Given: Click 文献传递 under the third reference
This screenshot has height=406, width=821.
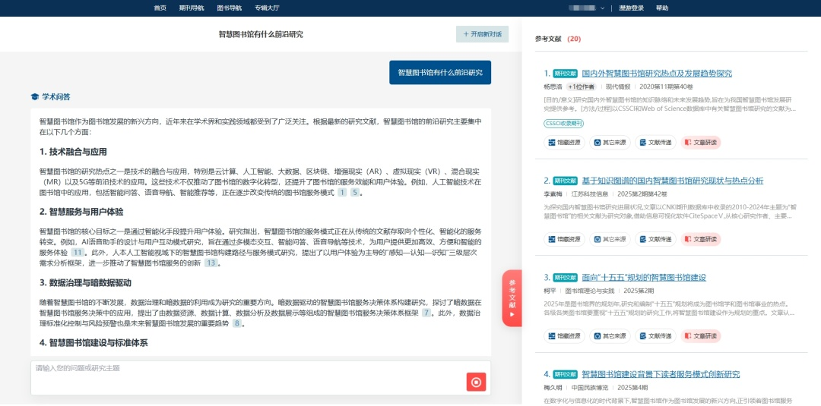Looking at the screenshot, I should (x=655, y=336).
